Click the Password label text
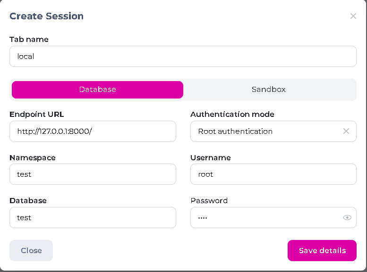This screenshot has height=272, width=367. 209,200
